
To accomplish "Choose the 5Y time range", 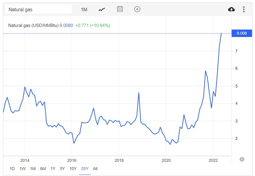I will tap(62, 169).
